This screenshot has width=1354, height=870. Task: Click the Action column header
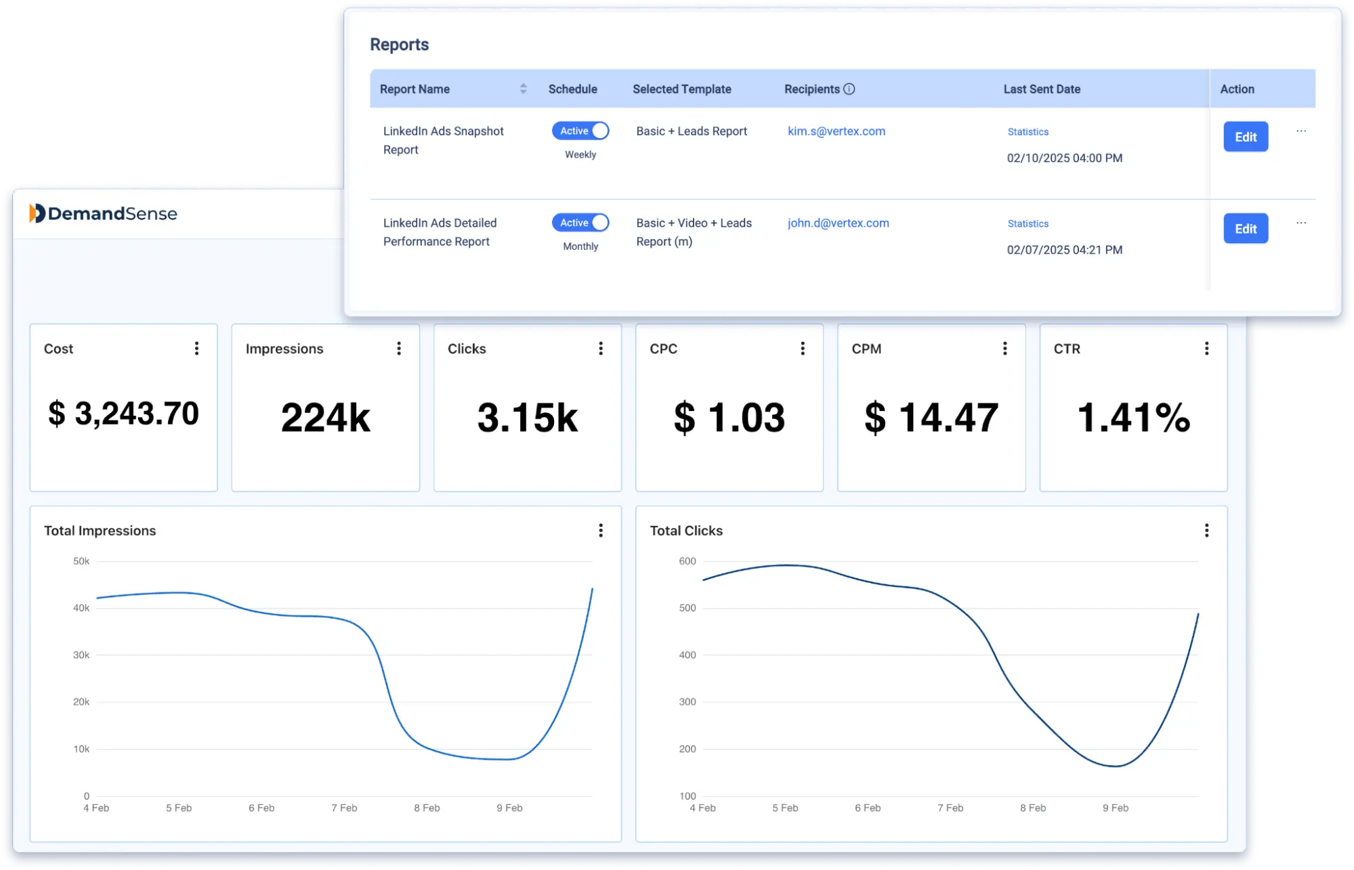[x=1237, y=89]
